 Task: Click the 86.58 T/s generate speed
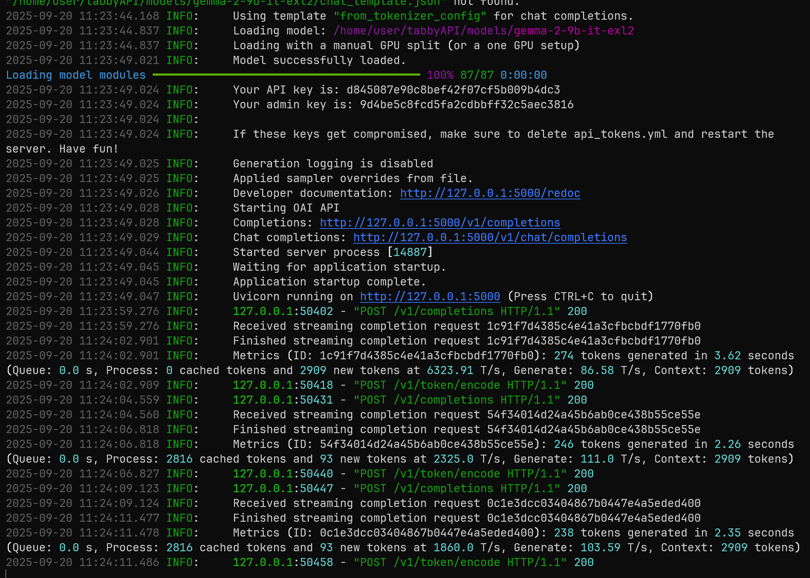click(597, 371)
